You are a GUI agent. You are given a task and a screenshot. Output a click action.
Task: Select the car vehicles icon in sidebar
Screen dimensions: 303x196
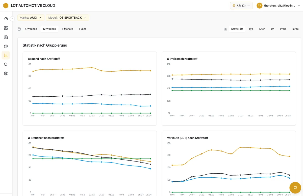tap(6, 46)
